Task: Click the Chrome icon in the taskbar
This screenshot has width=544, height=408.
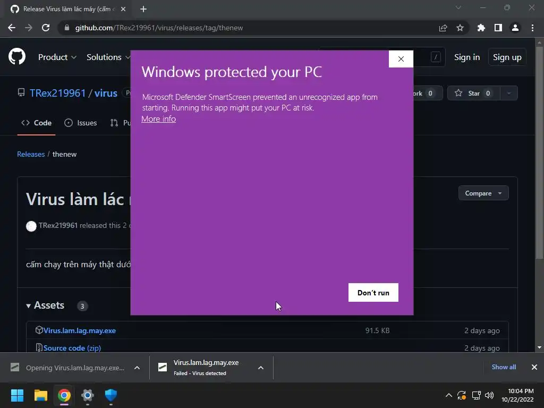Action: [64, 395]
